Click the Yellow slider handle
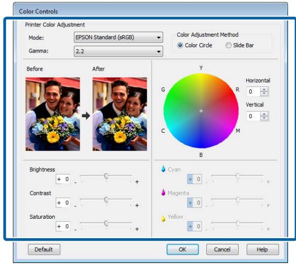Image resolution: width=296 pixels, height=264 pixels. click(x=238, y=223)
